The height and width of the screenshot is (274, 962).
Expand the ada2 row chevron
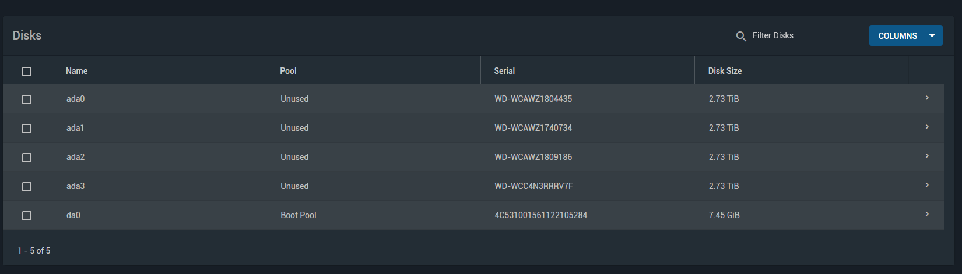coord(927,156)
